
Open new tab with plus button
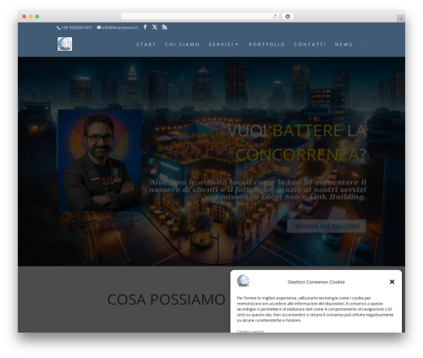[401, 19]
